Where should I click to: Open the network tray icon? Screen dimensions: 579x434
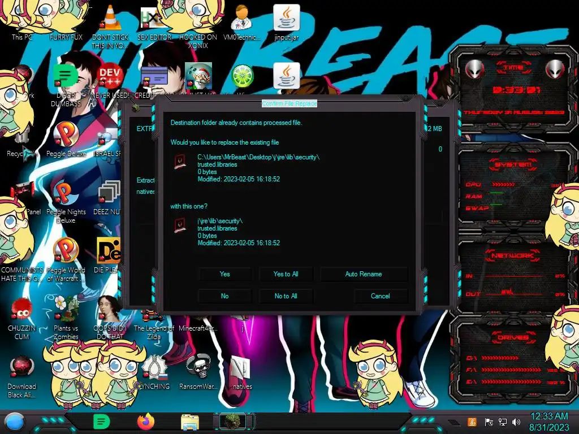coord(503,422)
